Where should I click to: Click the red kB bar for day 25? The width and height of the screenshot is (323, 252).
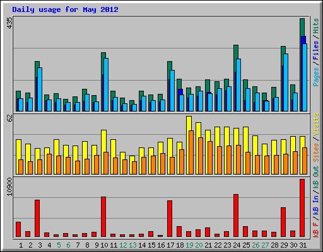(245, 231)
